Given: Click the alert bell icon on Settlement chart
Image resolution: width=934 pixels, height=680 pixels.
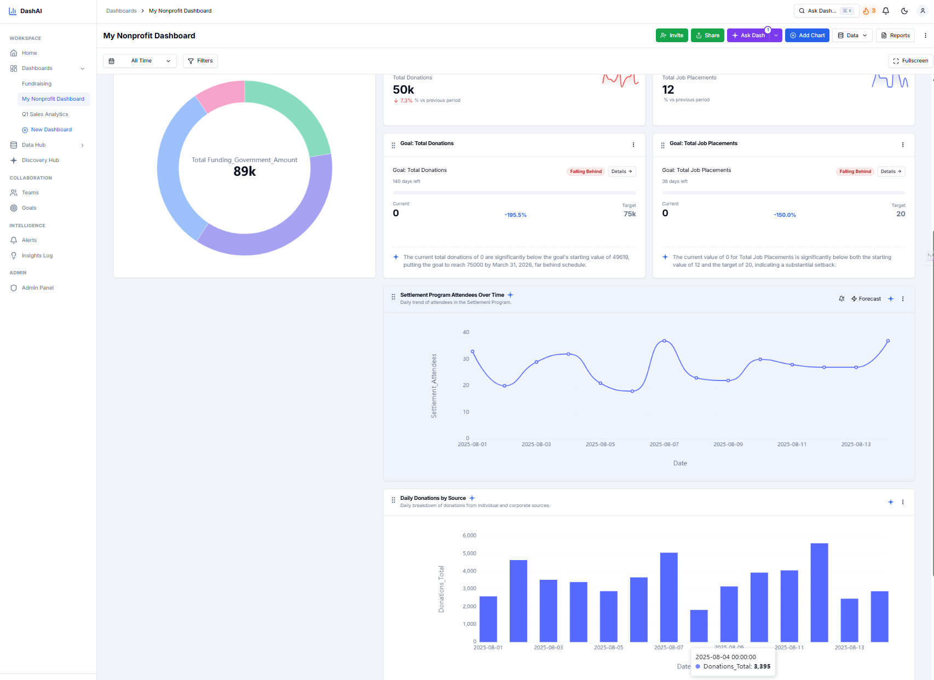Looking at the screenshot, I should pyautogui.click(x=841, y=298).
